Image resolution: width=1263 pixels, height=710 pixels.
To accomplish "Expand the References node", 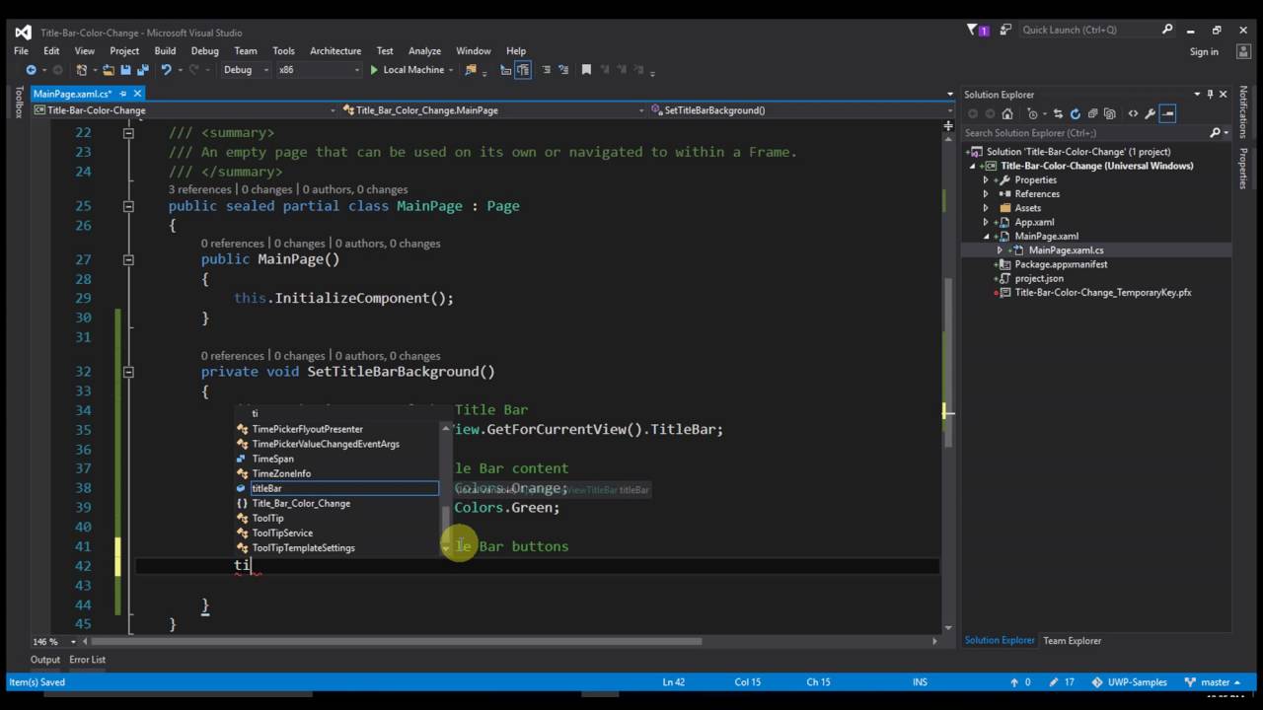I will [986, 194].
